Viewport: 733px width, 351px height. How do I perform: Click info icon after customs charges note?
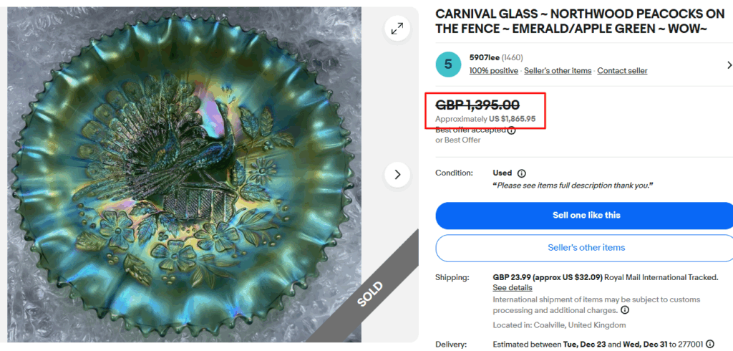(625, 310)
